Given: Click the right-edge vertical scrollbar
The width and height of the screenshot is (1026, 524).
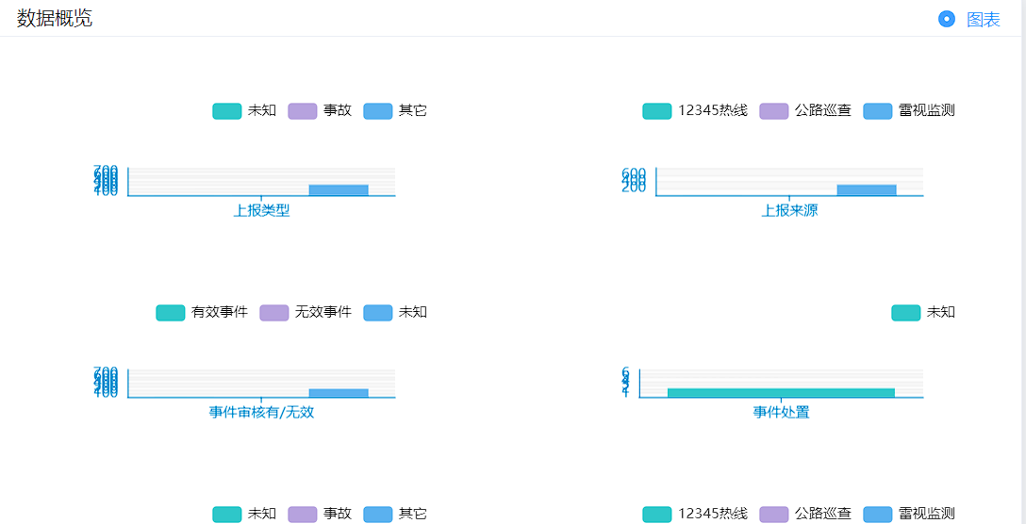Looking at the screenshot, I should 1023,262.
